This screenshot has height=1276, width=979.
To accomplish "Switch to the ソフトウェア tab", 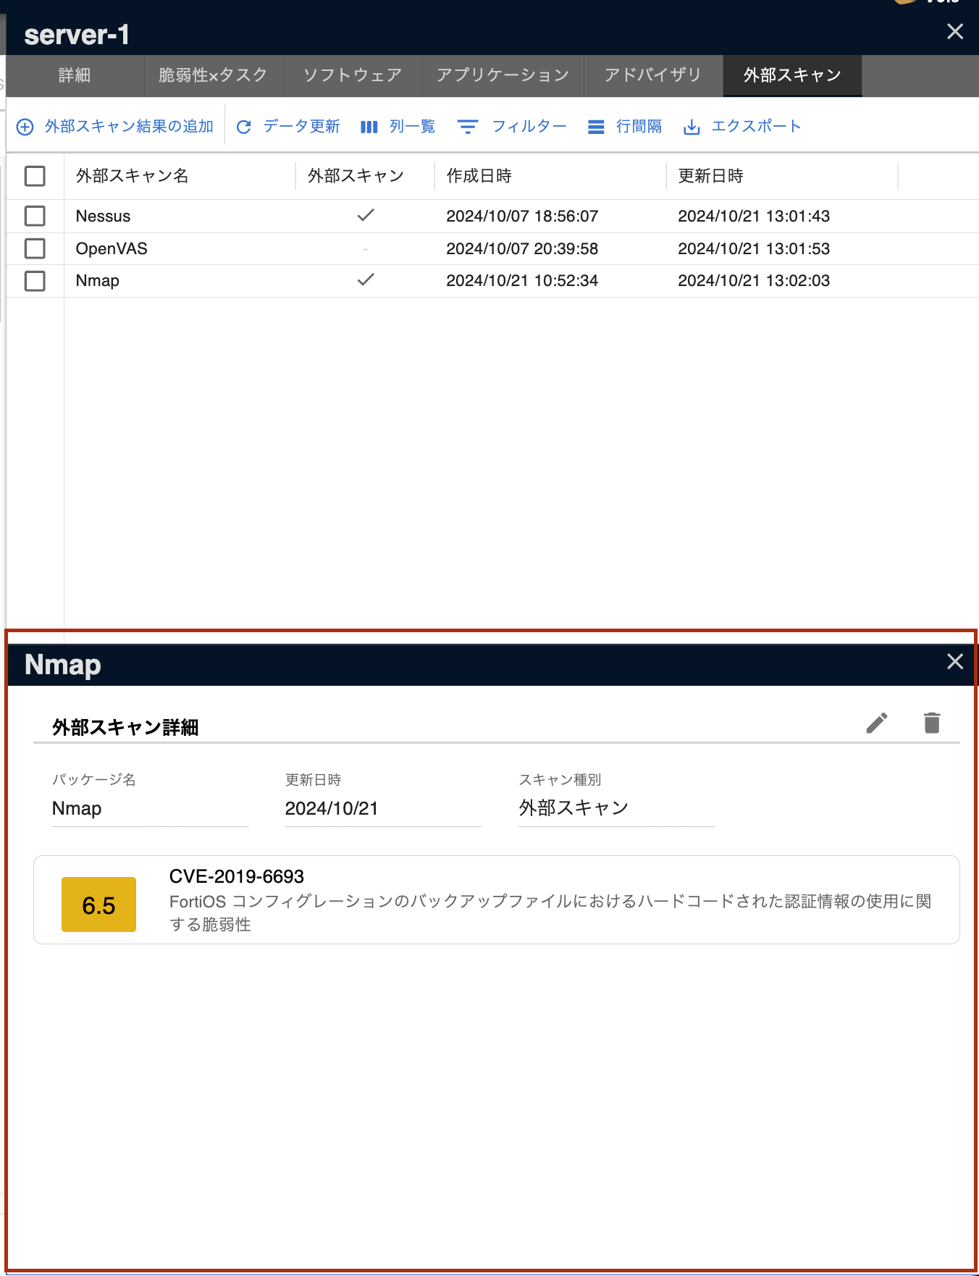I will [353, 75].
